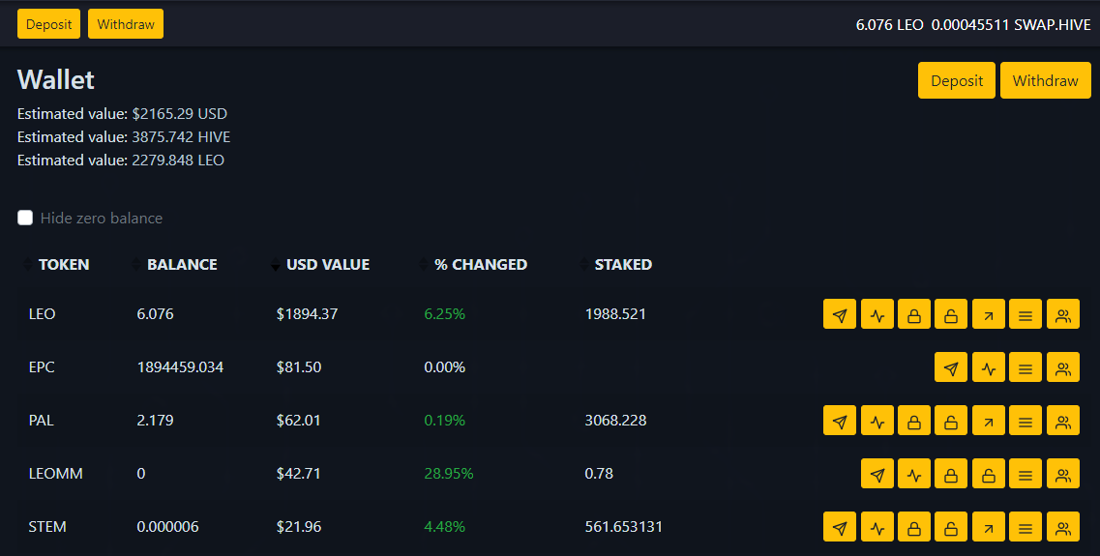Click the Deposit button beside the Wallet heading
The image size is (1100, 556).
[x=956, y=80]
